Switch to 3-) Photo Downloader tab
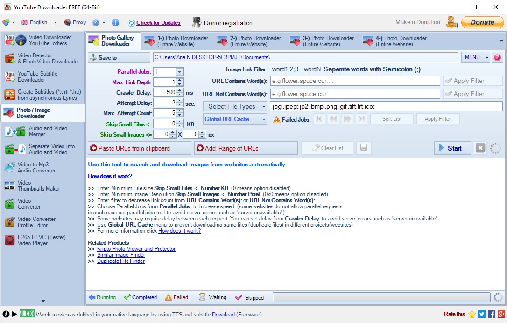The width and height of the screenshot is (507, 323). 323,41
